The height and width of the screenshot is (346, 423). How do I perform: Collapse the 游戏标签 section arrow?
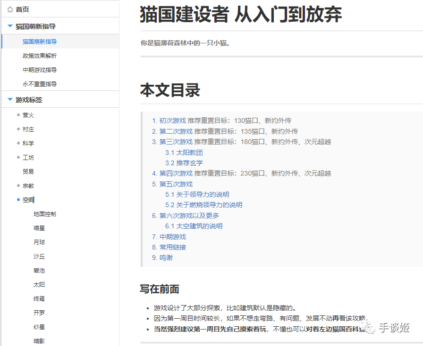pyautogui.click(x=10, y=100)
